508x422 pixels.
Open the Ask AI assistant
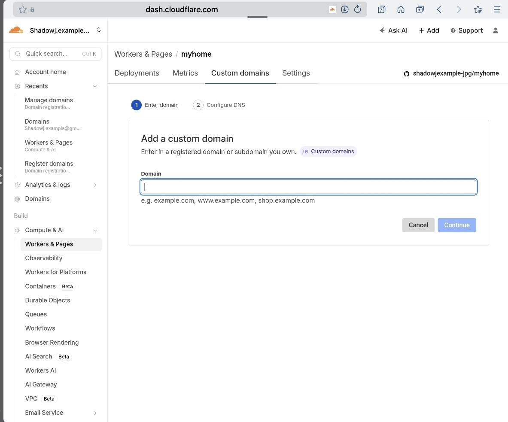(393, 30)
